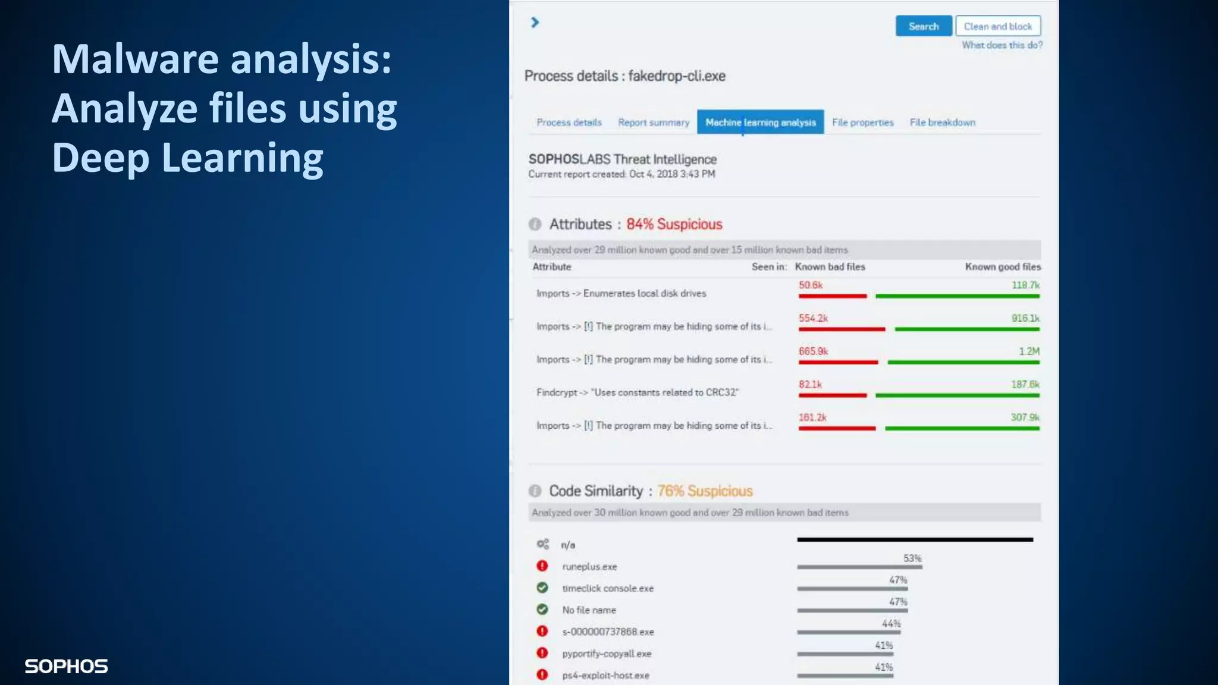Click the s-000000737868.exe file name
This screenshot has width=1218, height=685.
click(x=608, y=631)
